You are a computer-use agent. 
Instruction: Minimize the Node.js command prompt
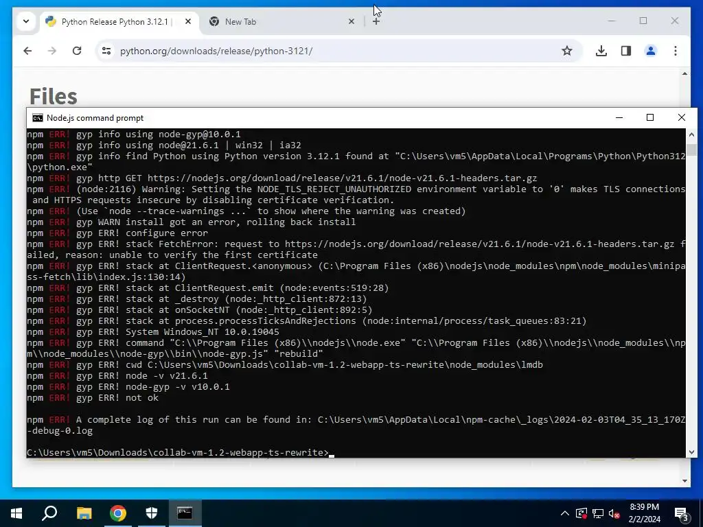click(619, 117)
